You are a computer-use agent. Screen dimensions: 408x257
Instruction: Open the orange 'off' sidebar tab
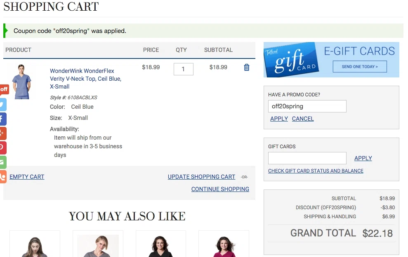4,89
